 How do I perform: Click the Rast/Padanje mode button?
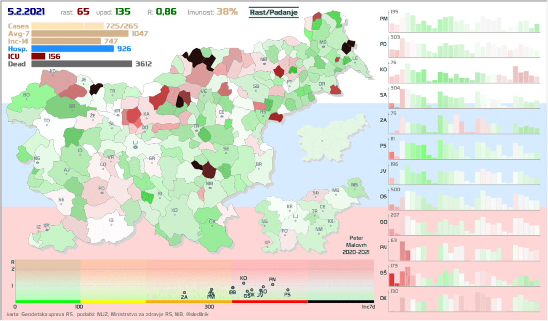[x=273, y=12]
